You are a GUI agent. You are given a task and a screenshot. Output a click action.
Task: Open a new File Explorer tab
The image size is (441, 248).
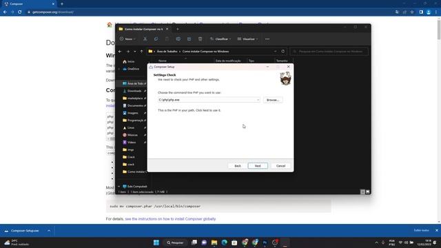(178, 29)
